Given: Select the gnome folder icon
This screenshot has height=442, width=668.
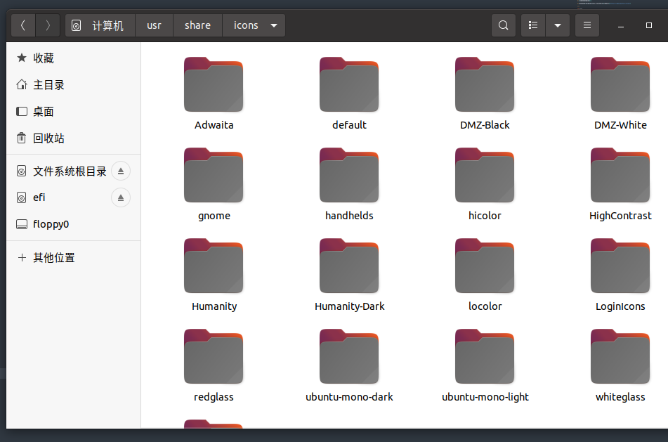Looking at the screenshot, I should [x=214, y=175].
